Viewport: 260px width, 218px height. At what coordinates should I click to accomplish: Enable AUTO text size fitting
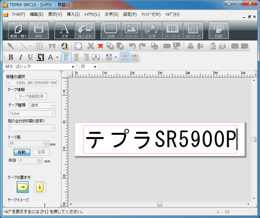pos(125,57)
